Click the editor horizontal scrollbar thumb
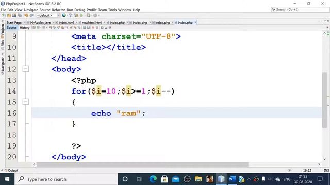Viewport: 330px width, 185px height. pos(142,164)
